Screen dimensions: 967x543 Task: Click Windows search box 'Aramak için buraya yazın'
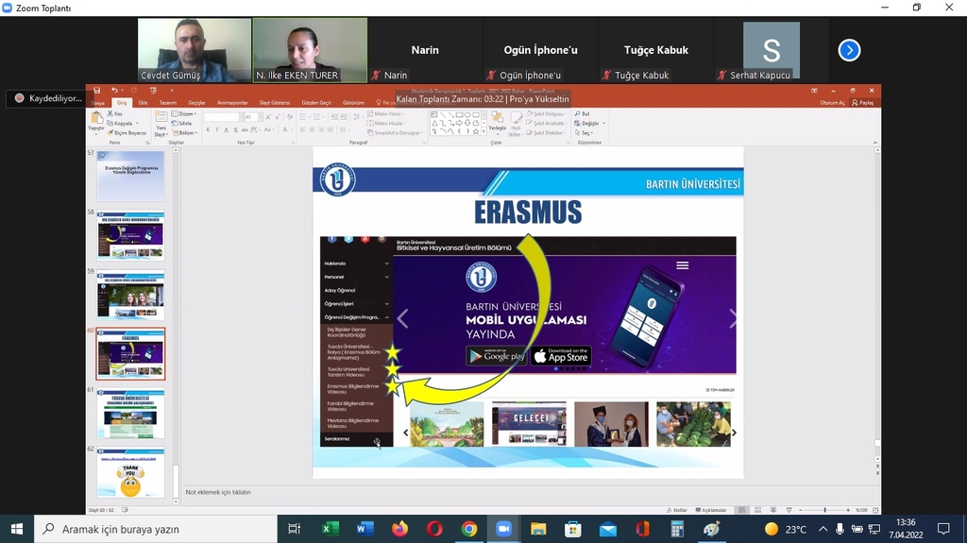pos(156,529)
